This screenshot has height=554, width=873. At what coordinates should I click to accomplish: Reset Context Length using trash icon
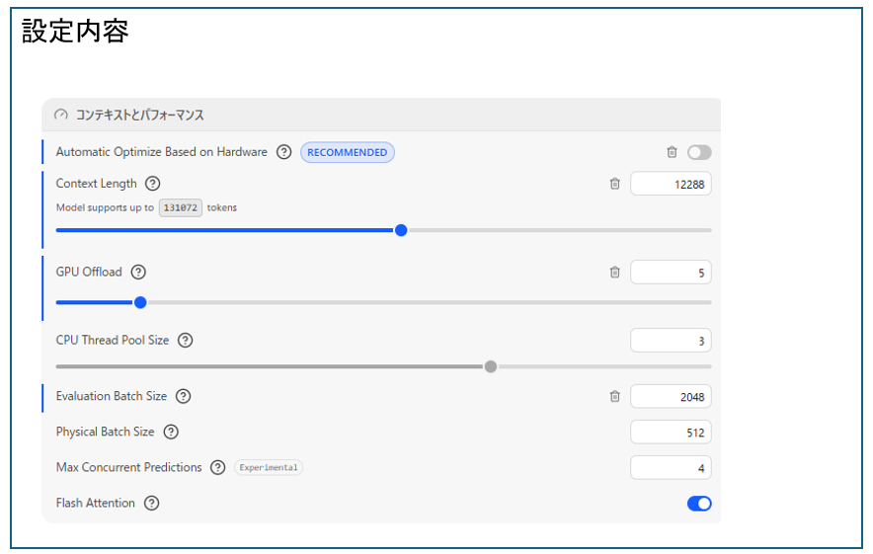point(614,183)
